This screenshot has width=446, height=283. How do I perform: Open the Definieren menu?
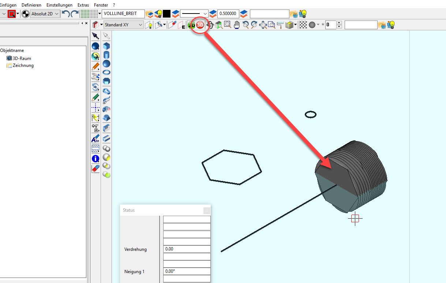pyautogui.click(x=31, y=5)
